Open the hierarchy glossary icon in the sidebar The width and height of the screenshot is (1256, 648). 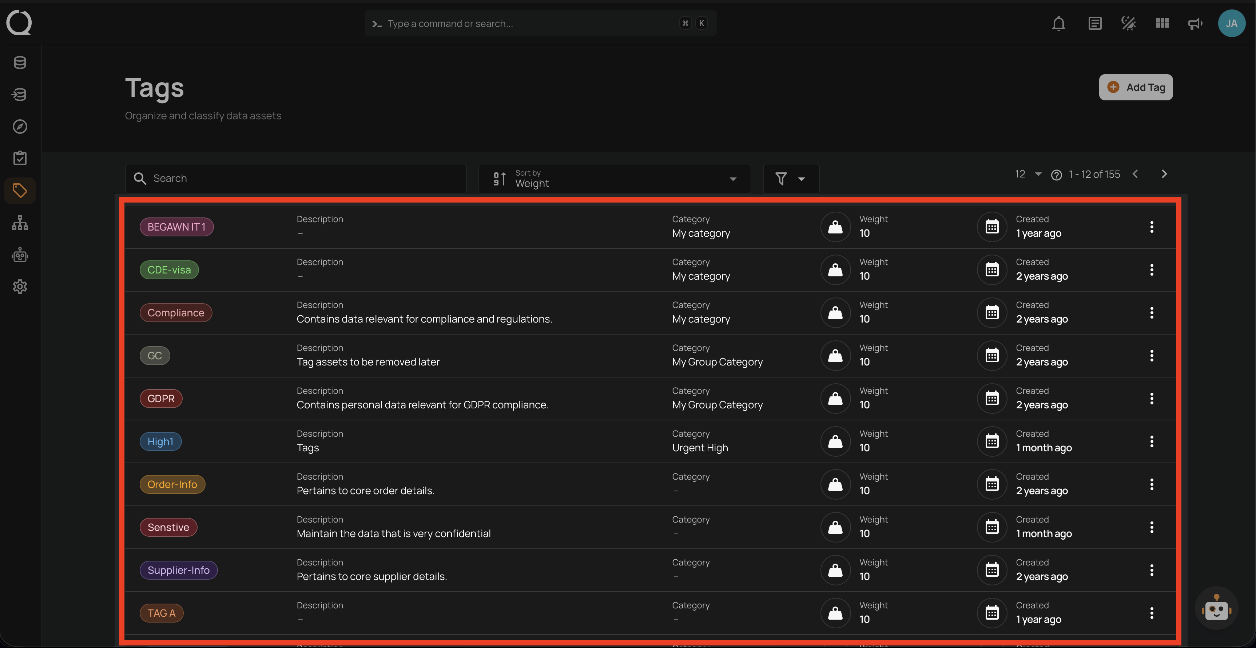click(20, 223)
